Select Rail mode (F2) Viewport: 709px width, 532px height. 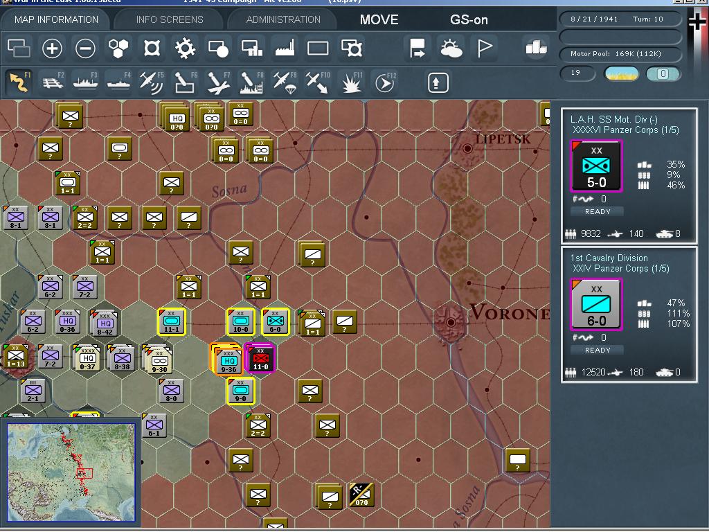point(53,82)
